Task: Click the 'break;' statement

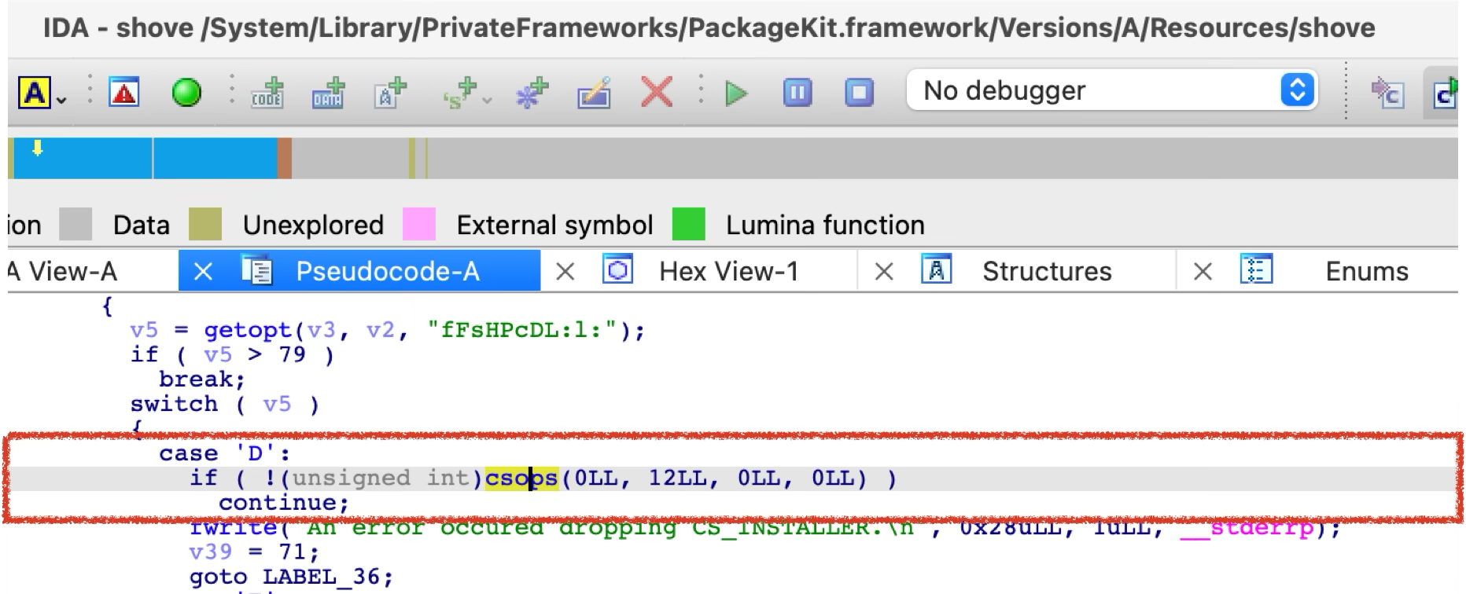Action: click(x=202, y=379)
